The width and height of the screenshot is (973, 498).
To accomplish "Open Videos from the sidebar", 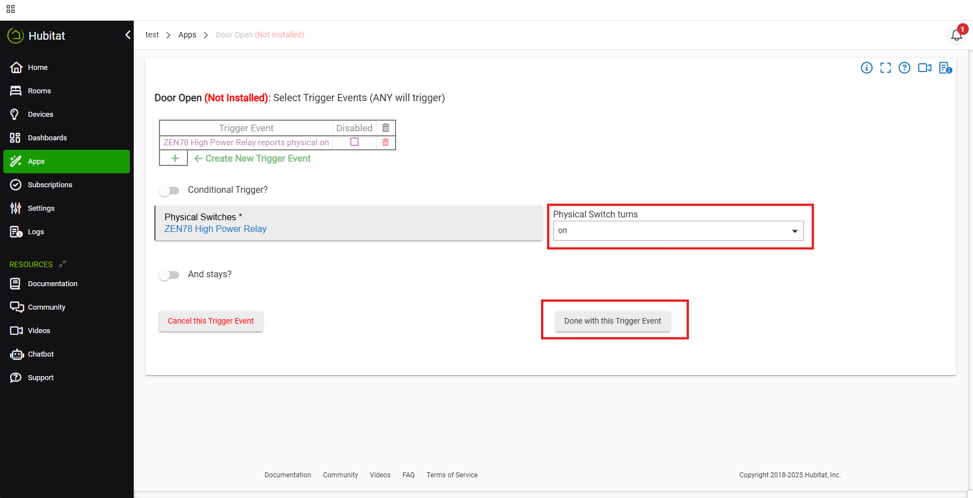I will pyautogui.click(x=67, y=331).
